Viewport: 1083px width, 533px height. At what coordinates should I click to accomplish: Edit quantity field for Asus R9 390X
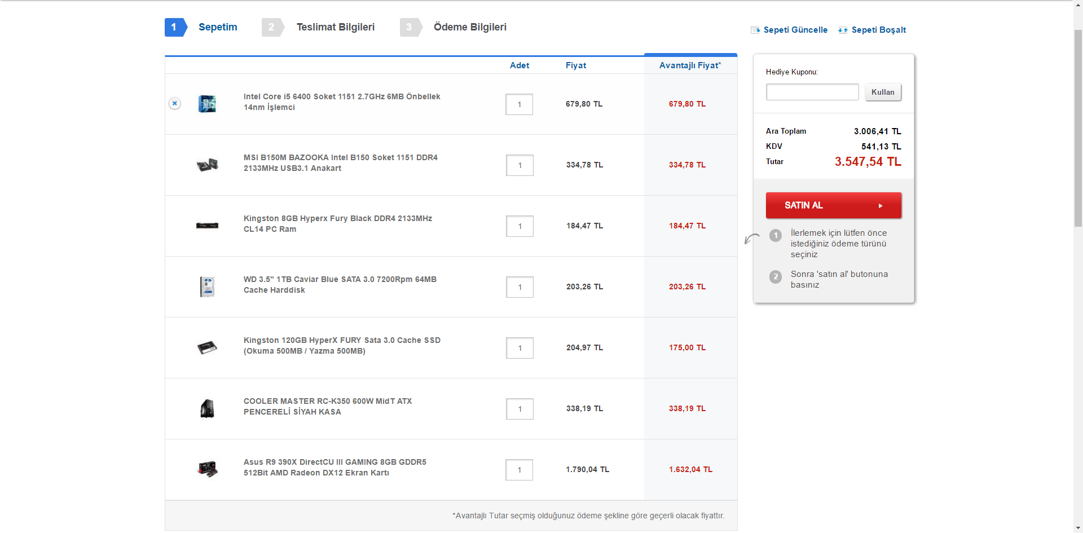pos(519,470)
